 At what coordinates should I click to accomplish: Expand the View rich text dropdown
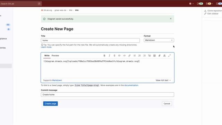click(163, 80)
